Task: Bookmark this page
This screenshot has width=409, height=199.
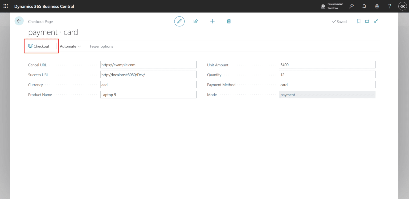Action: point(359,21)
